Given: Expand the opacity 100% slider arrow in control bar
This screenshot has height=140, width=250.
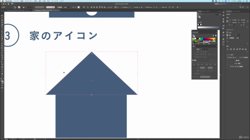Looking at the screenshot, I should click(x=70, y=7).
